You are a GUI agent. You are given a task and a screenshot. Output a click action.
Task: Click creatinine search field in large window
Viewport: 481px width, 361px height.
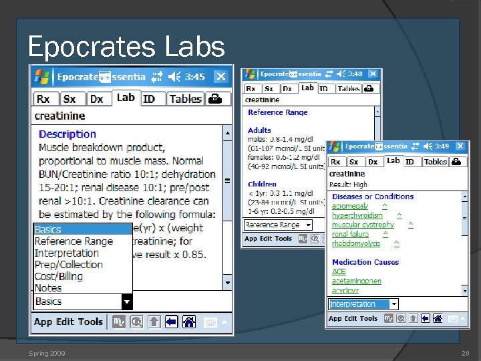[132, 116]
